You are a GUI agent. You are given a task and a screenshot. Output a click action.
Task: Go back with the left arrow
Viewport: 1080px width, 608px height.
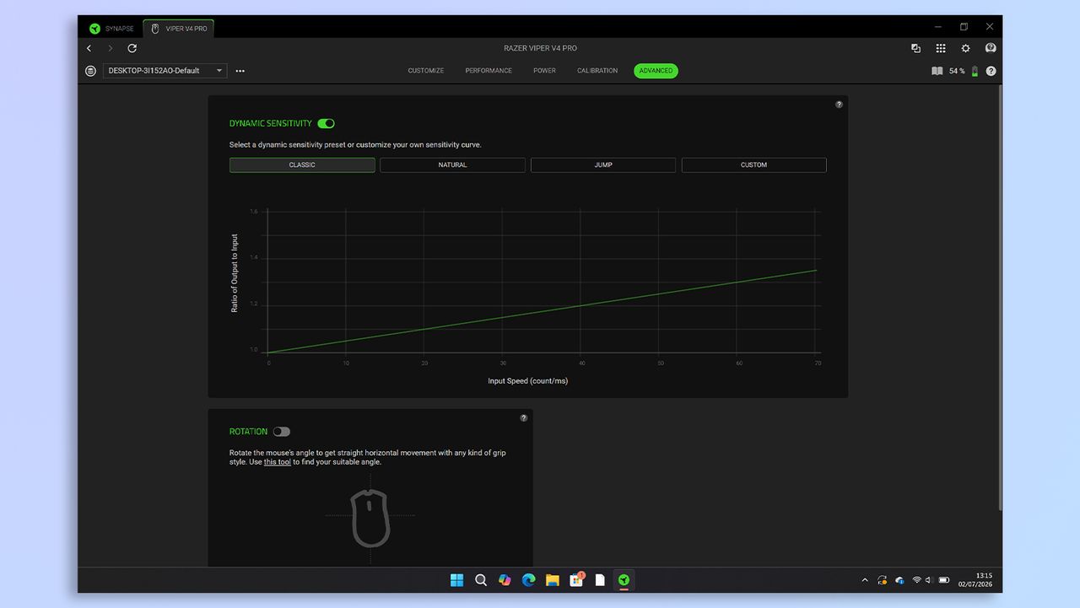[89, 48]
